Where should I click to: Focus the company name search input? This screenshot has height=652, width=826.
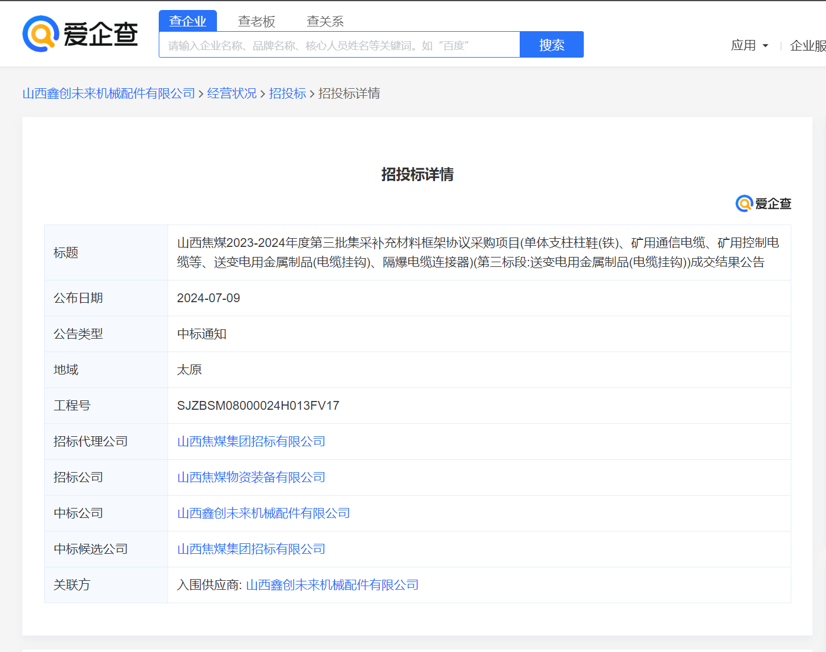(x=339, y=45)
